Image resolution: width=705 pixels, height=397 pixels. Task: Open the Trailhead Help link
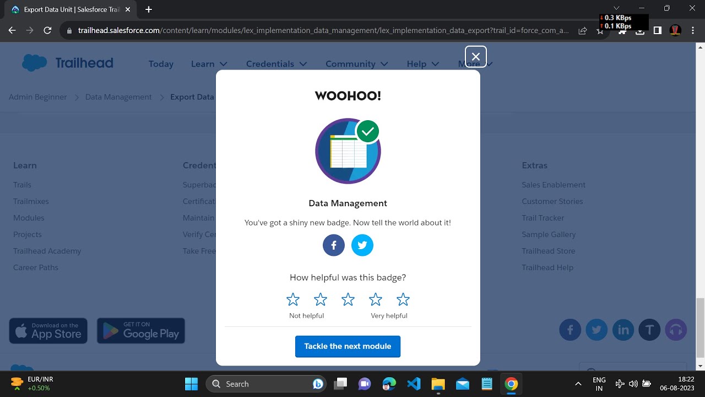click(547, 267)
